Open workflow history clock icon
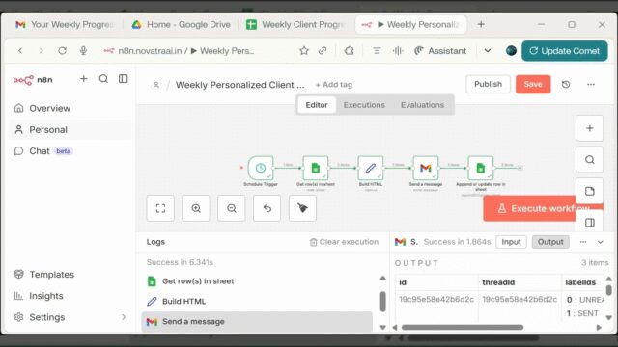Screen dimensions: 618x347 click(566, 84)
